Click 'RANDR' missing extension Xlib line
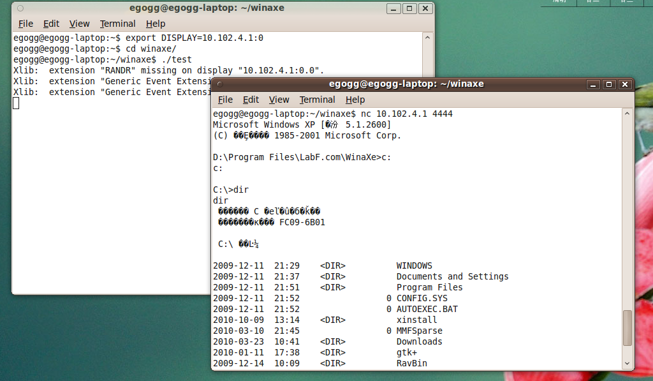This screenshot has width=653, height=381. tap(168, 70)
